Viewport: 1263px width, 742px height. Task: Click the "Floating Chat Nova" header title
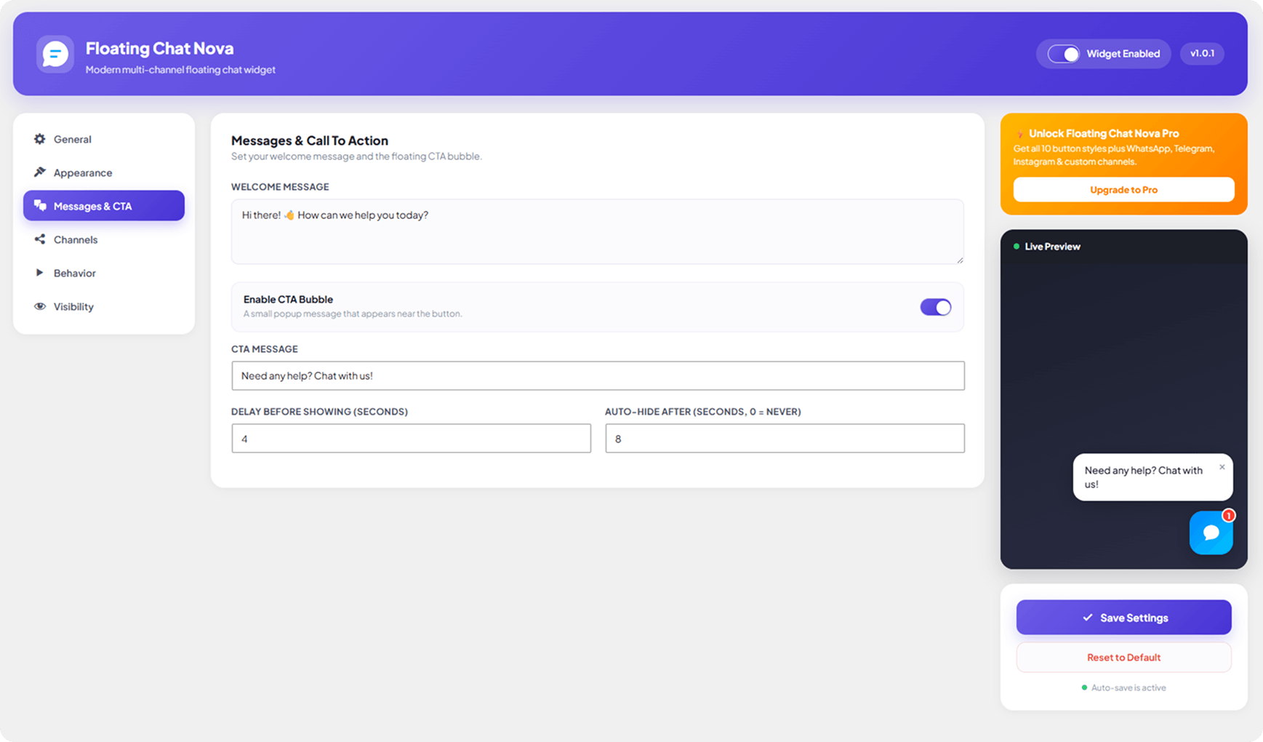coord(159,48)
